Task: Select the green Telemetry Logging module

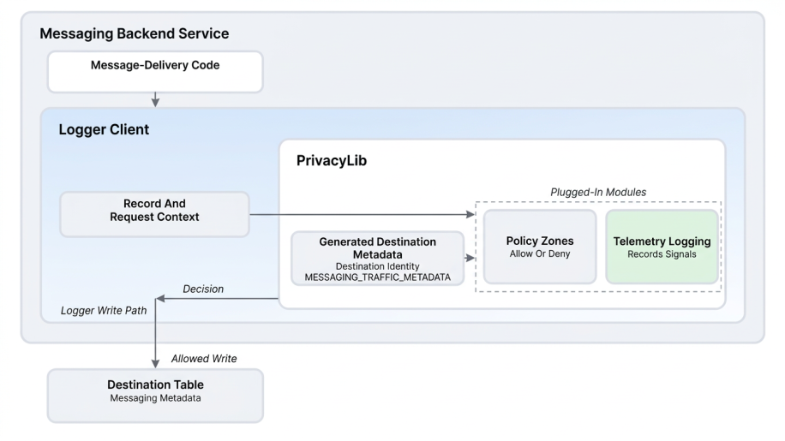Action: click(662, 247)
